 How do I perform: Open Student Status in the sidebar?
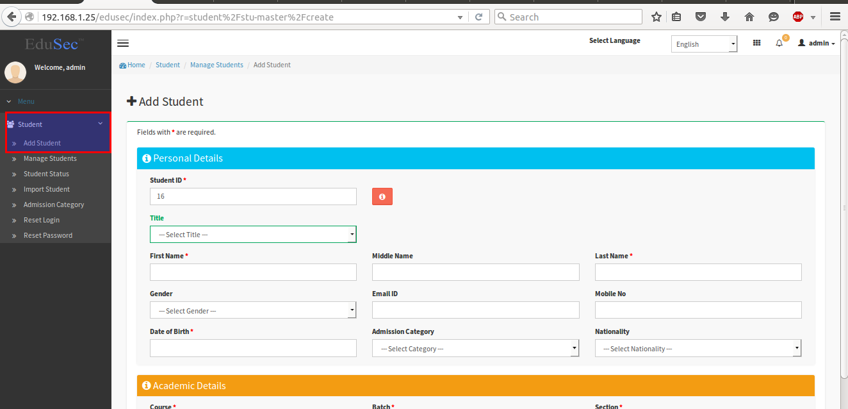coord(46,174)
